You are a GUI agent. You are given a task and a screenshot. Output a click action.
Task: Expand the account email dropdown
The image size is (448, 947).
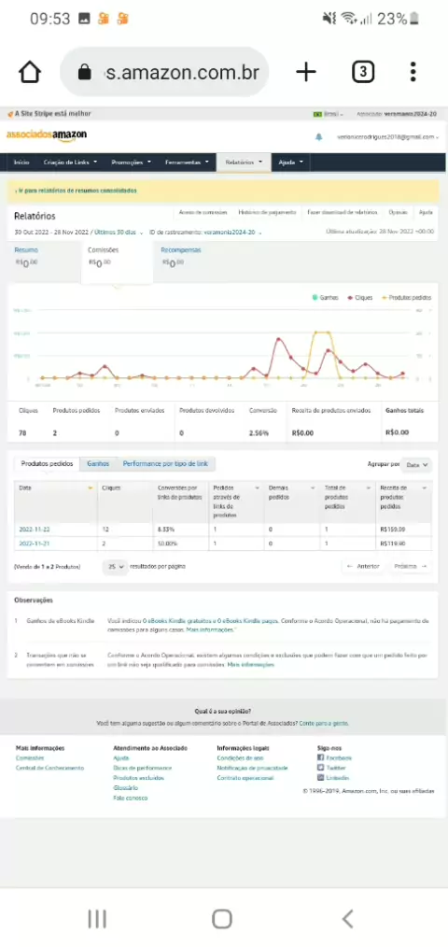387,137
